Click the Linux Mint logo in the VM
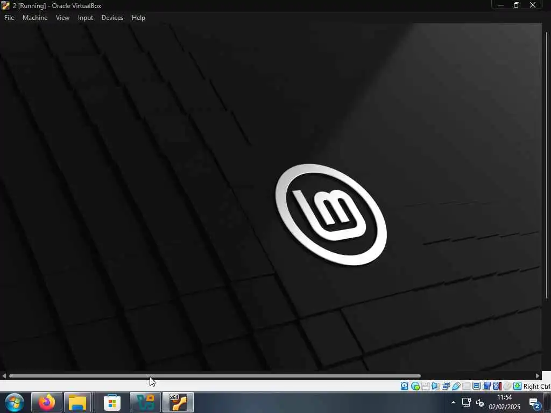 coord(331,215)
